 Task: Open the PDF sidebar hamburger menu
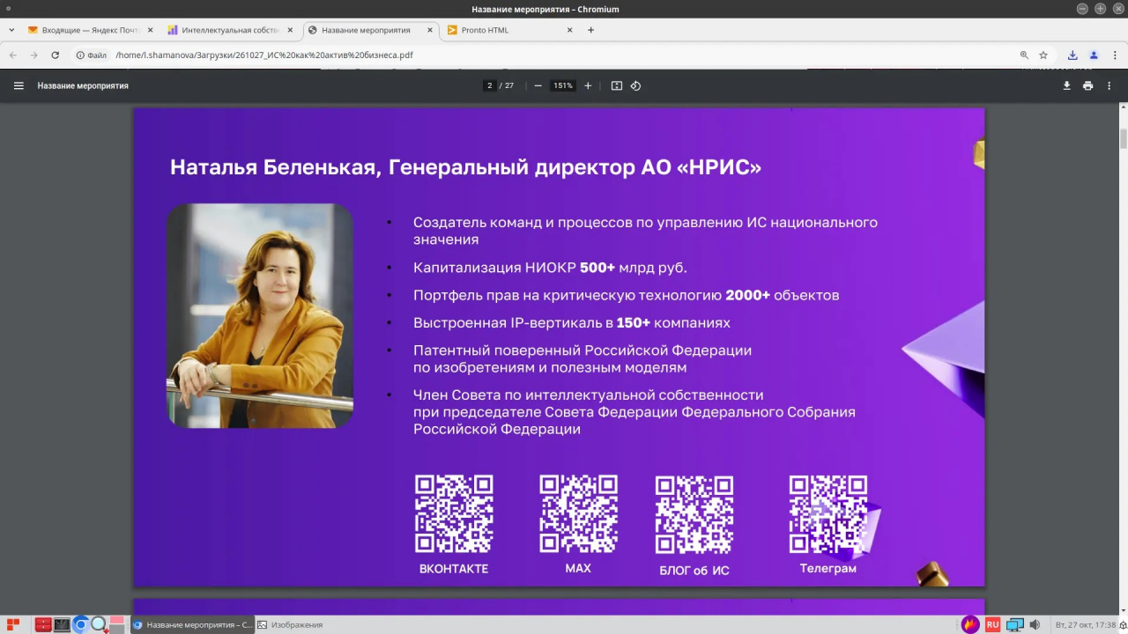click(x=19, y=85)
